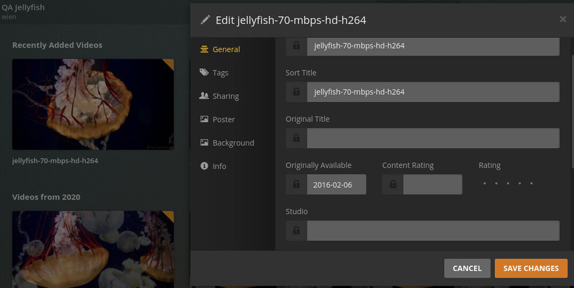Click the Cancel button
The width and height of the screenshot is (574, 288).
pyautogui.click(x=467, y=268)
